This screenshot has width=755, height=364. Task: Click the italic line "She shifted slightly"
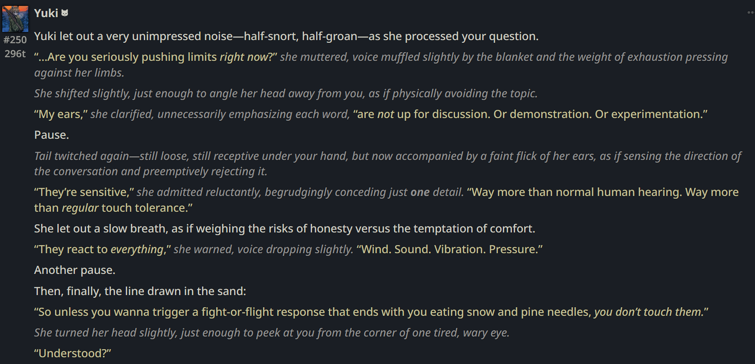[x=286, y=93]
